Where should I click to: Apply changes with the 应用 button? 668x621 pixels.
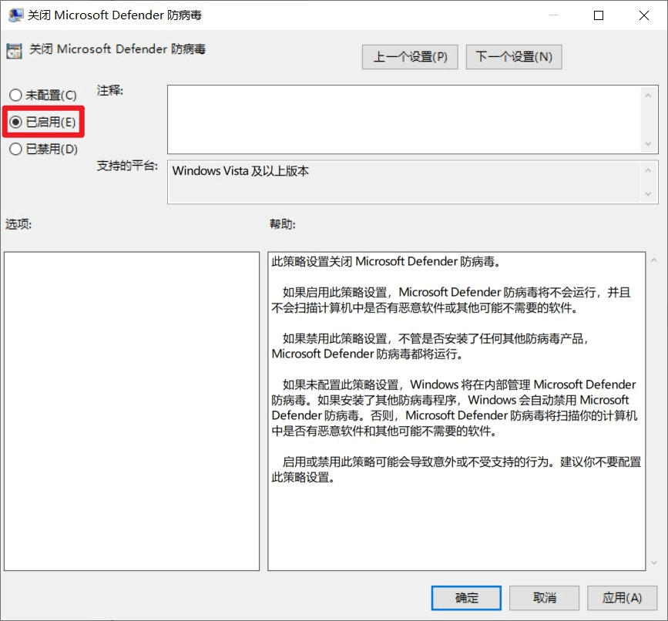point(623,598)
